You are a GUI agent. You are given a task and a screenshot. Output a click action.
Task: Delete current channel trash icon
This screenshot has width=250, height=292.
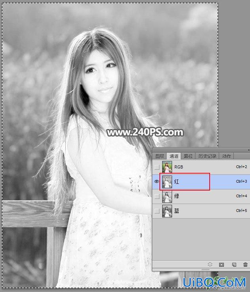tap(245, 264)
